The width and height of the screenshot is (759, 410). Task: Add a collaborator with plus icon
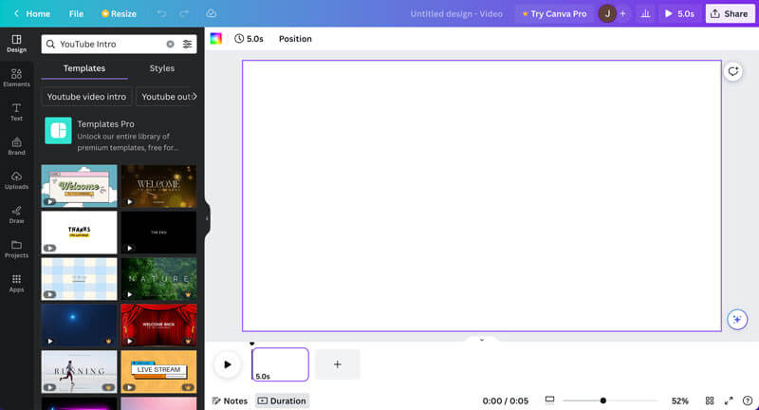click(x=623, y=13)
